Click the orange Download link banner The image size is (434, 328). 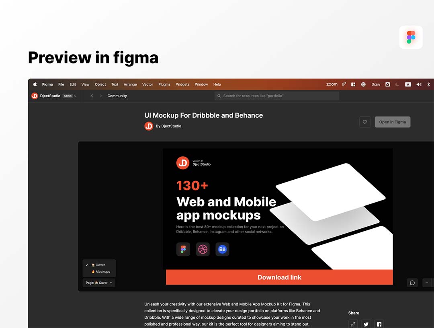pos(279,277)
